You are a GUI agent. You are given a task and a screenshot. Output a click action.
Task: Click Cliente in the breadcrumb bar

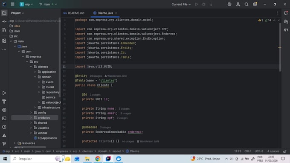133,151
